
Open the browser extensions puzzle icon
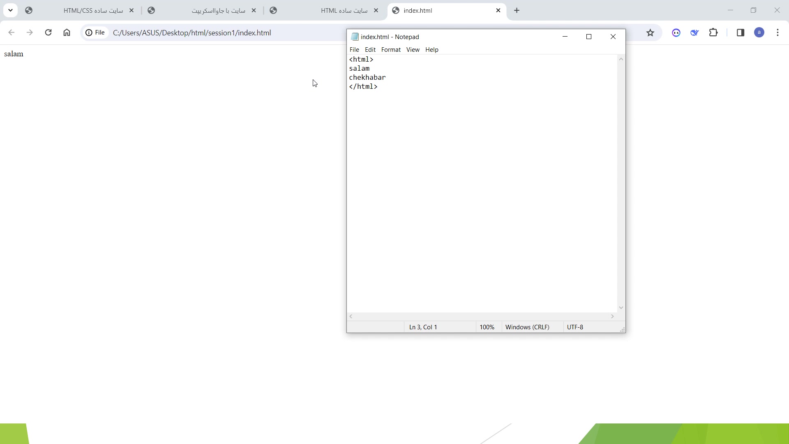(714, 32)
